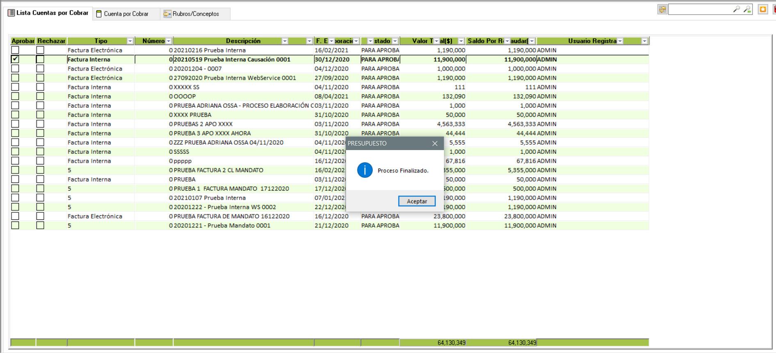Uncheck Aprobar for Factura Interna Causación 0001

pos(15,59)
